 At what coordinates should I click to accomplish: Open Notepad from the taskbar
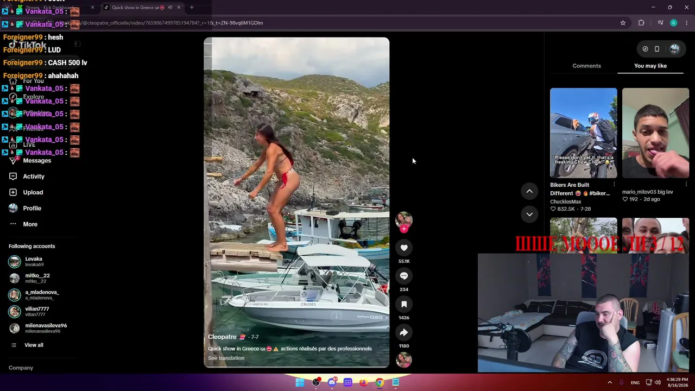(396, 382)
